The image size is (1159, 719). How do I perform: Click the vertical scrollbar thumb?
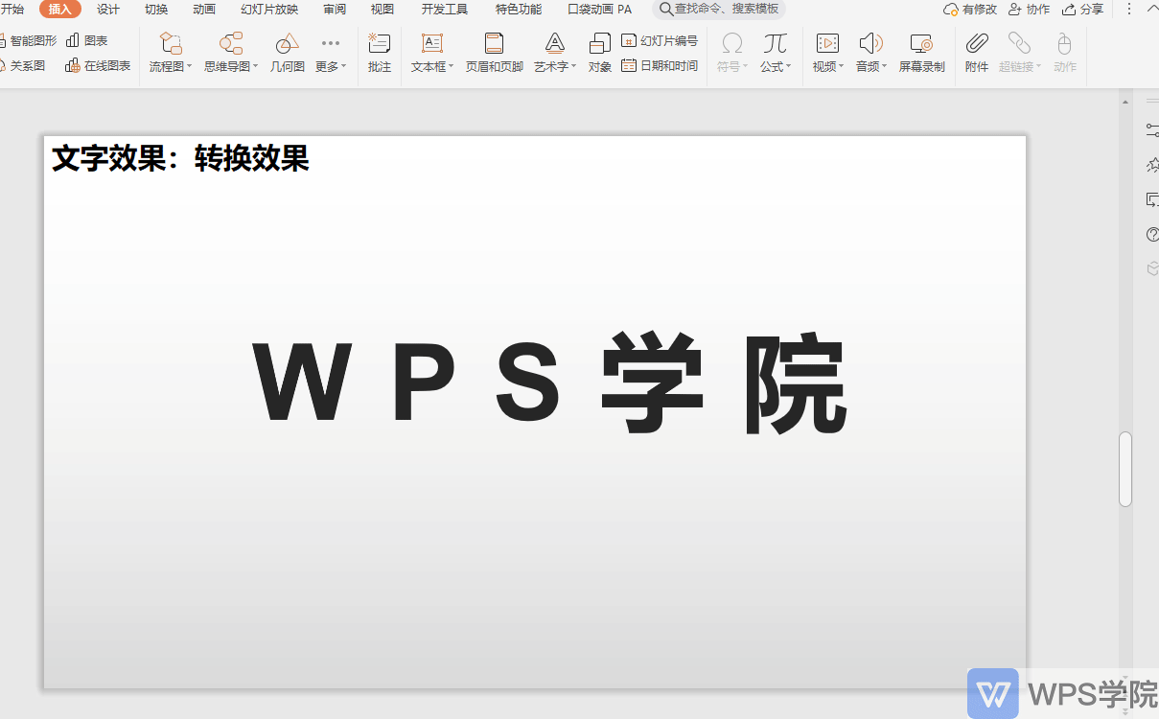click(1125, 469)
